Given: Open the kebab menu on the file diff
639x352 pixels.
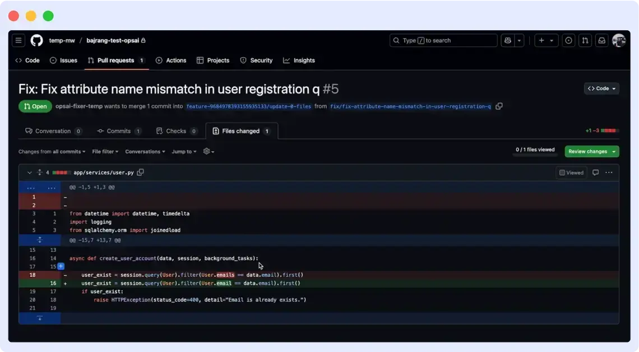Looking at the screenshot, I should 610,172.
